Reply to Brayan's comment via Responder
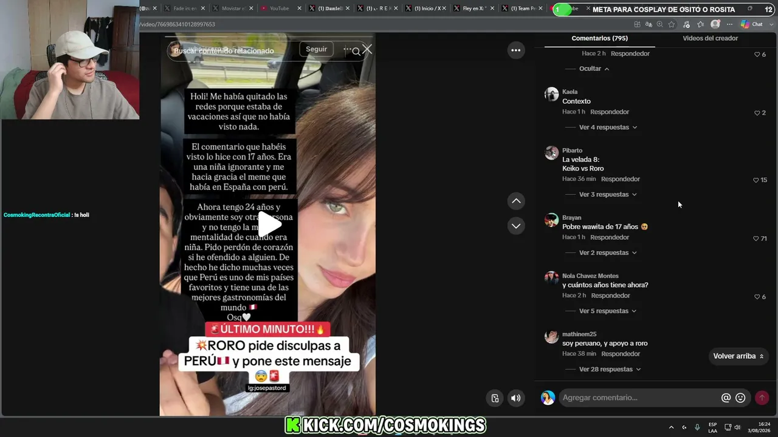This screenshot has height=437, width=778. pos(610,238)
